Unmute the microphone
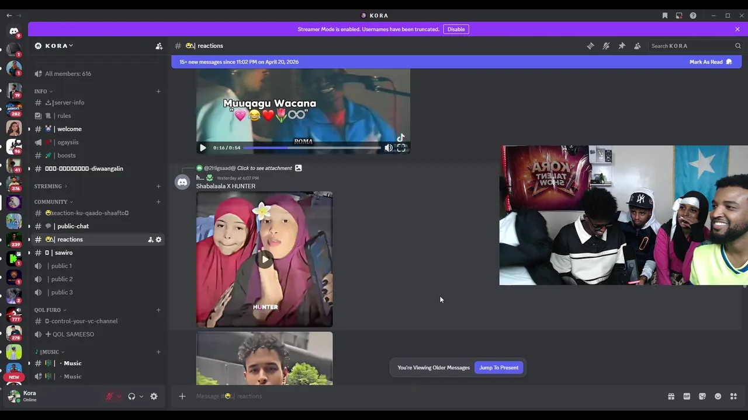The image size is (748, 420). [109, 396]
